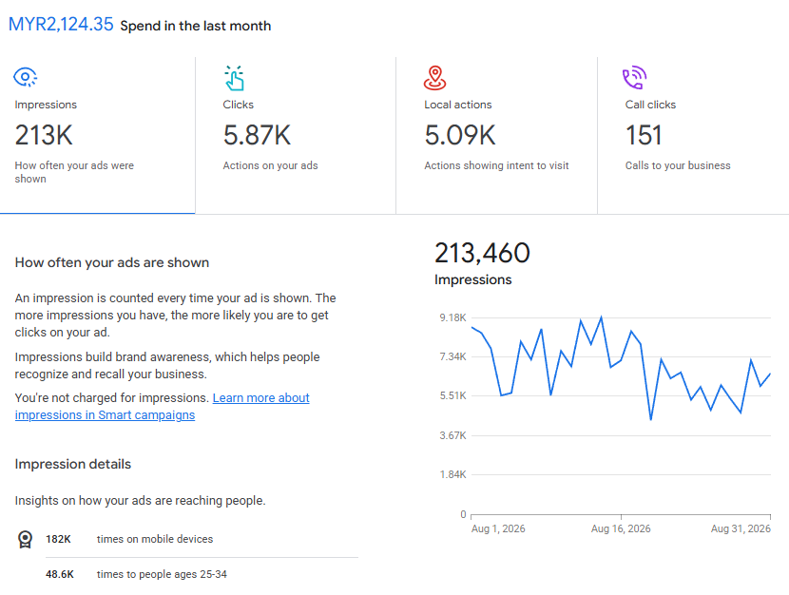The image size is (789, 595).
Task: Click the 9.18K y-axis label
Action: [452, 317]
